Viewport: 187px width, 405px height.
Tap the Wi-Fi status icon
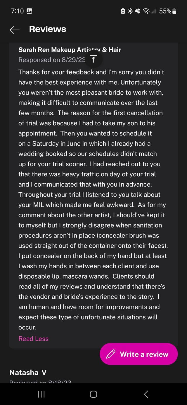click(x=146, y=11)
